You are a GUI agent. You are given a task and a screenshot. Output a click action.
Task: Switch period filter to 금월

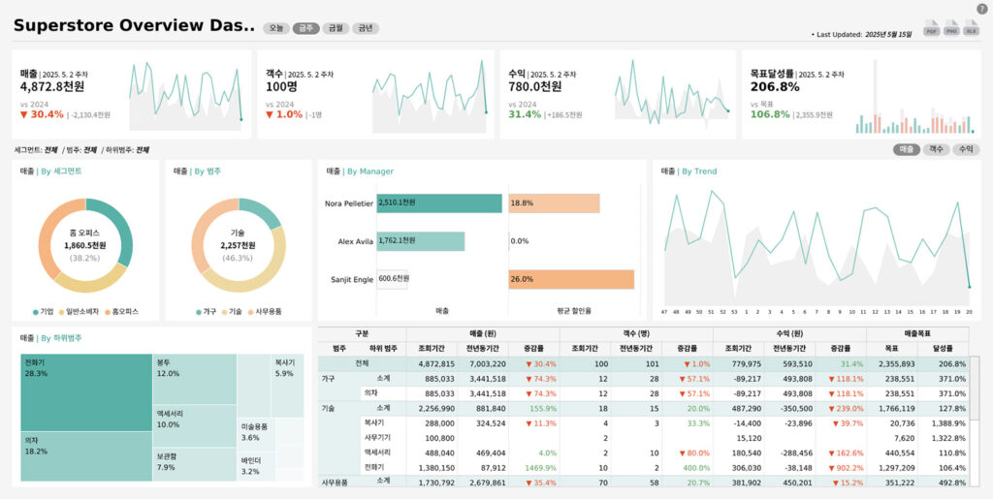[336, 28]
